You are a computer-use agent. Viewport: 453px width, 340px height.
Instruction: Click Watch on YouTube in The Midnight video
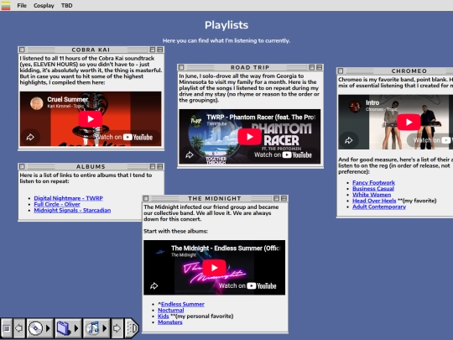tap(247, 286)
